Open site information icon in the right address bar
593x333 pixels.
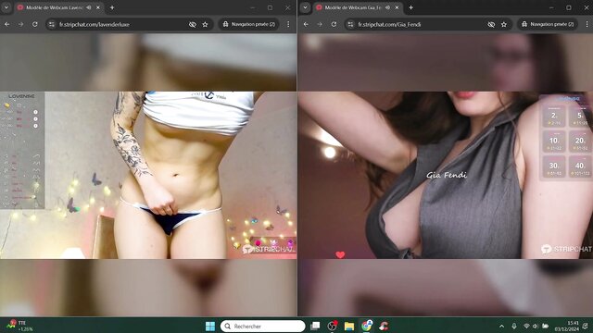350,24
